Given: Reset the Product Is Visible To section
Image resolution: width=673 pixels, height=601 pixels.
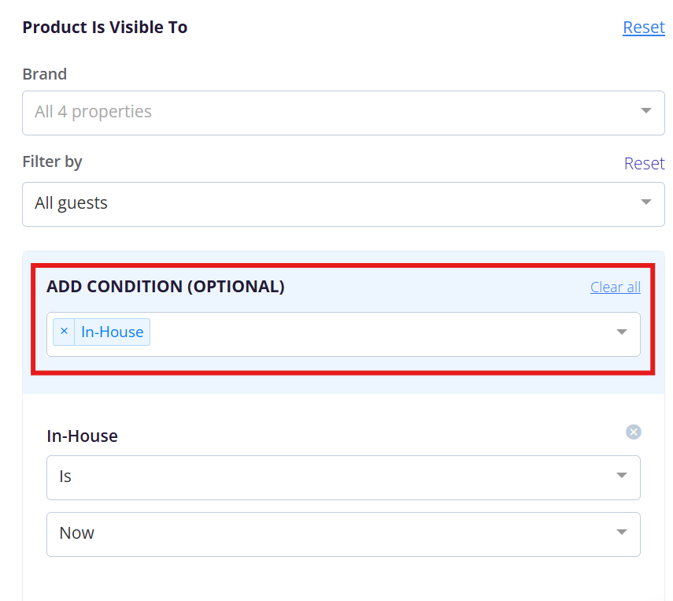Looking at the screenshot, I should [643, 28].
